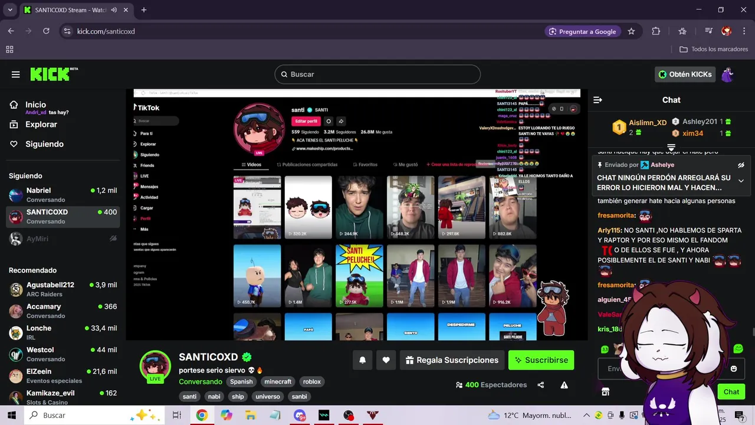Click the report warning triangle icon
This screenshot has height=425, width=755.
pos(564,385)
